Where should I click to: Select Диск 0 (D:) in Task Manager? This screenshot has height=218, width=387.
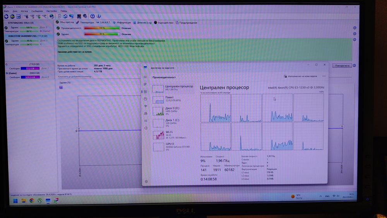pos(173,111)
